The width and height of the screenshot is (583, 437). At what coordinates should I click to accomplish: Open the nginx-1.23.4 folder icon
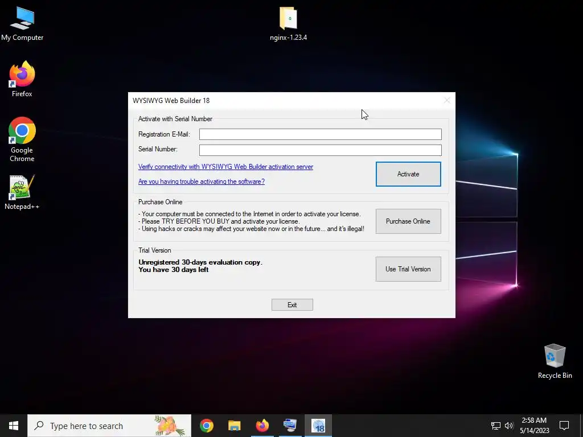click(289, 23)
